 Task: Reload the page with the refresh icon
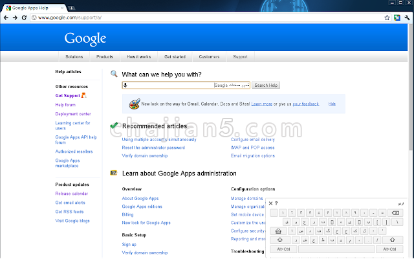(x=24, y=17)
